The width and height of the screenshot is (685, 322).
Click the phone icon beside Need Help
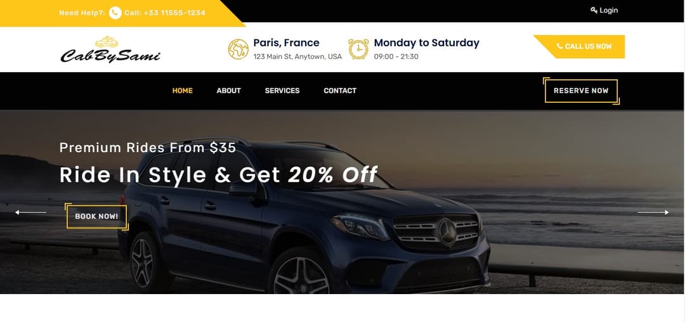(x=115, y=13)
